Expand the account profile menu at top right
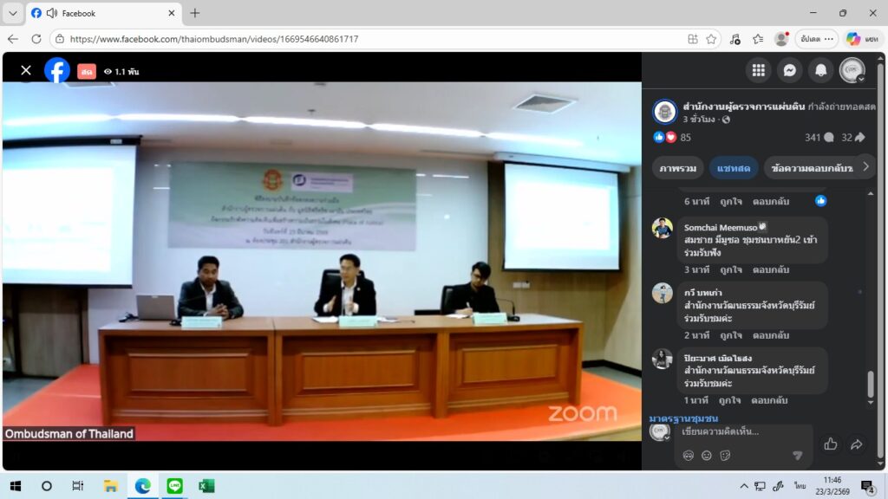This screenshot has width=888, height=499. tap(852, 70)
